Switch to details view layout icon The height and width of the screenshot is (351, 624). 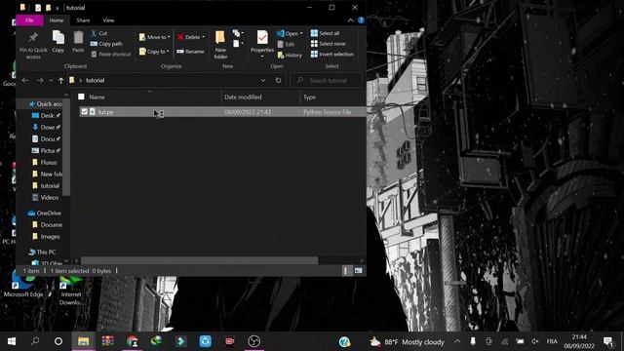tap(345, 271)
